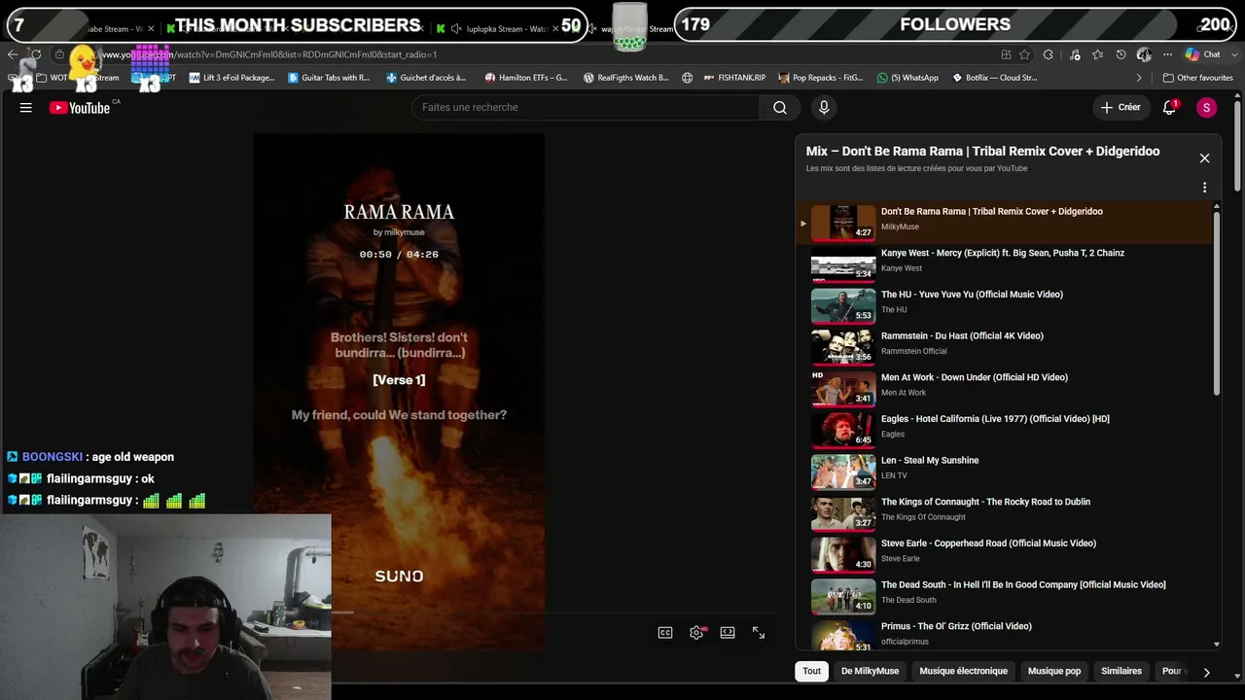Viewport: 1245px width, 700px height.
Task: Play Kanye West - Mercy thumbnail
Action: click(x=843, y=264)
